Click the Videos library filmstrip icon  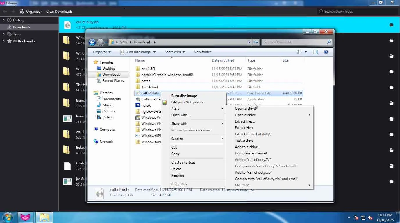[x=99, y=117]
